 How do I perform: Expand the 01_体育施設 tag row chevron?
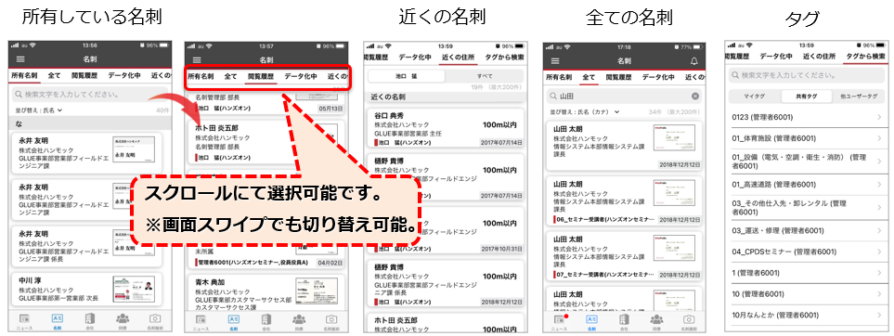coord(879,138)
